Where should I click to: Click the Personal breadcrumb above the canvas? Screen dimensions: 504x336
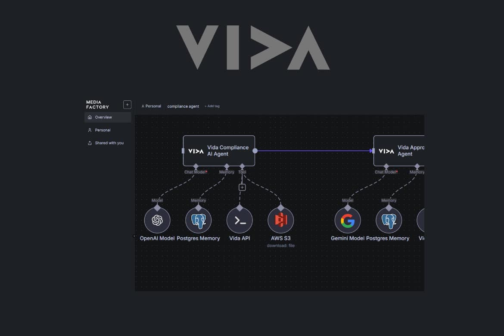tap(151, 106)
